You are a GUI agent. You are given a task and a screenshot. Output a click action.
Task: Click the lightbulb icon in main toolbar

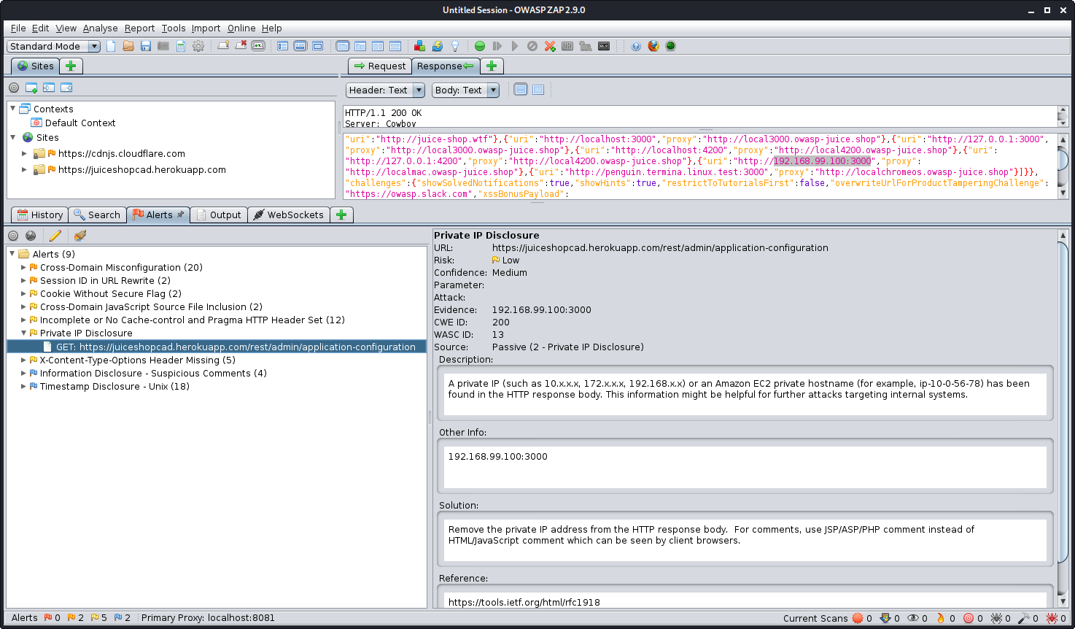tap(455, 46)
